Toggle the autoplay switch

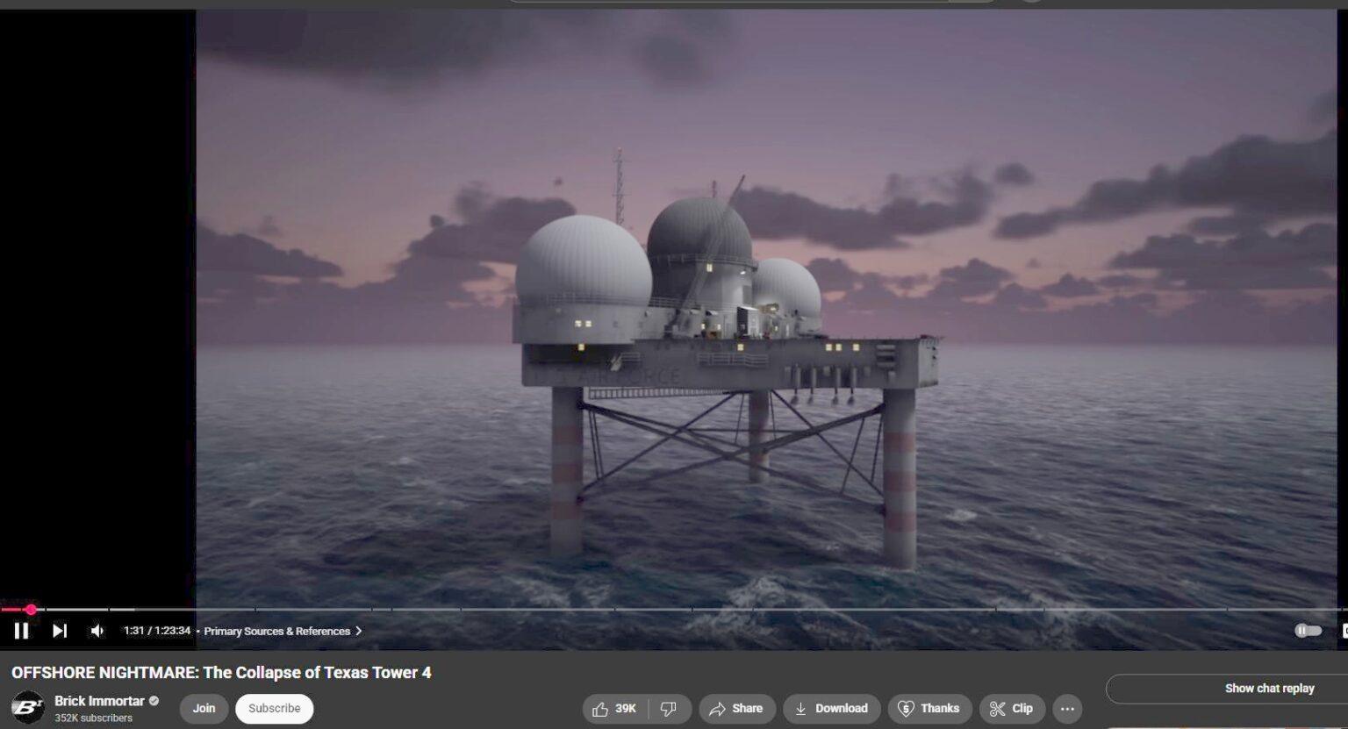point(1308,631)
